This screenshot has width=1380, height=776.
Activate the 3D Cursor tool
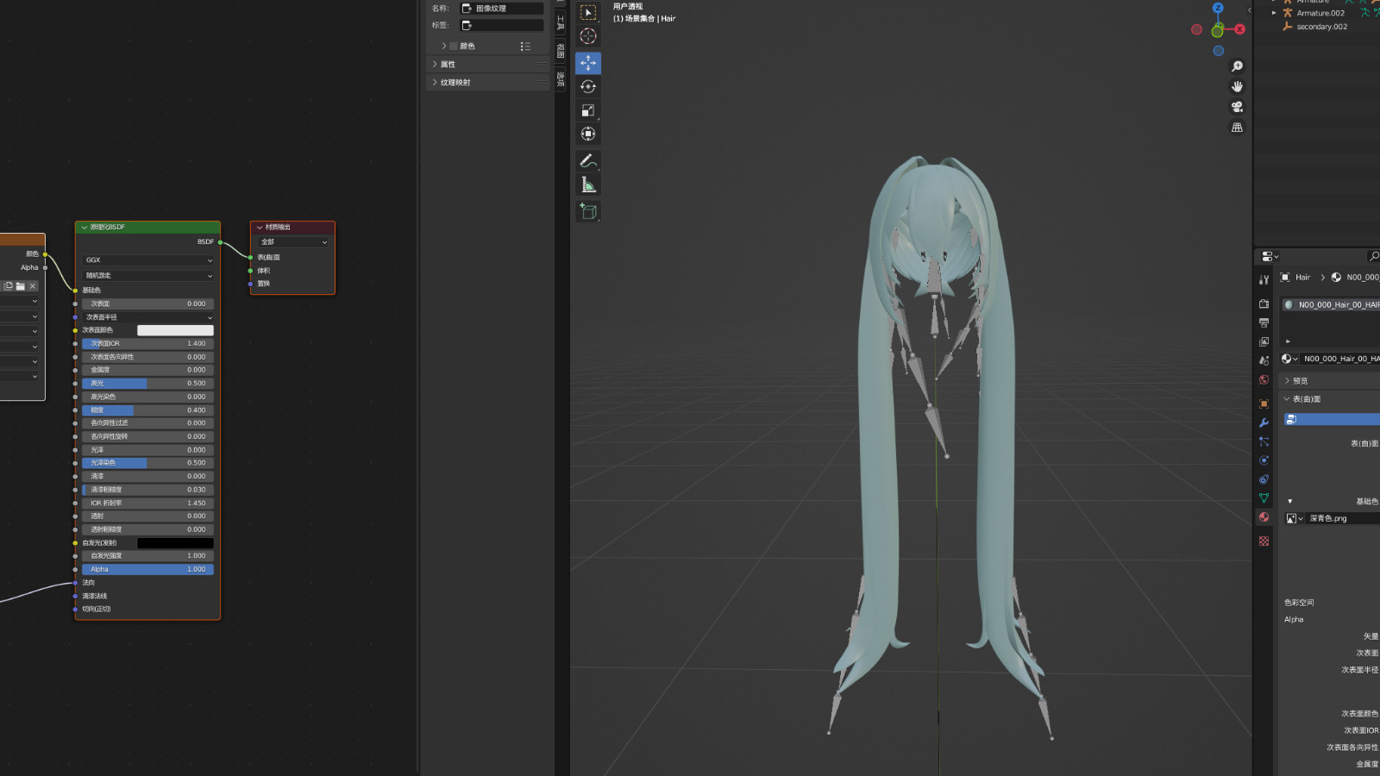tap(588, 36)
